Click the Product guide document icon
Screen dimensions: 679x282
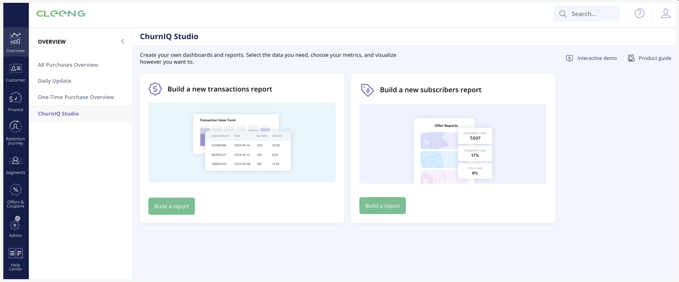pyautogui.click(x=631, y=58)
